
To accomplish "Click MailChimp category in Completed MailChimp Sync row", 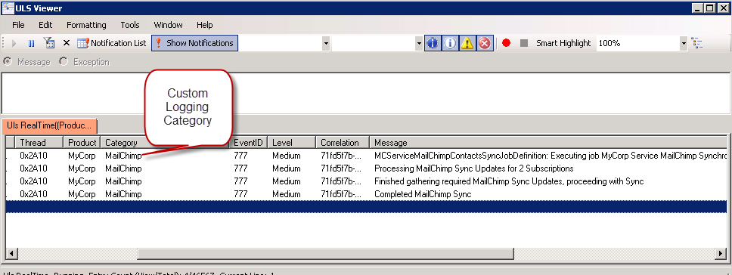I will tap(123, 194).
